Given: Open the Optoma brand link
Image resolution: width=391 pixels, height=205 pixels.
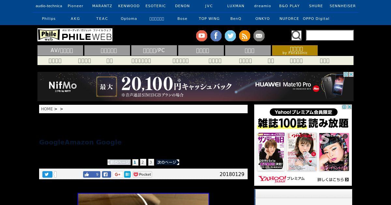Looking at the screenshot, I should pos(129,19).
